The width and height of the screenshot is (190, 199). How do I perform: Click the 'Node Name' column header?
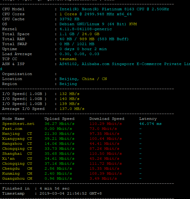[13, 119]
